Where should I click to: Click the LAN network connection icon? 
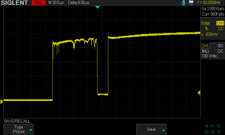coord(191,3)
